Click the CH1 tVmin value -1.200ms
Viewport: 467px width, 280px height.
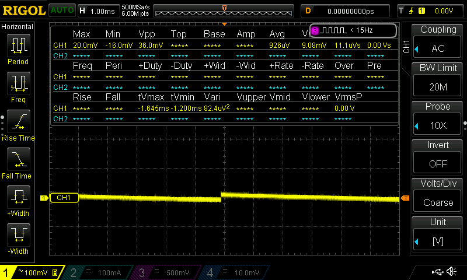[186, 108]
